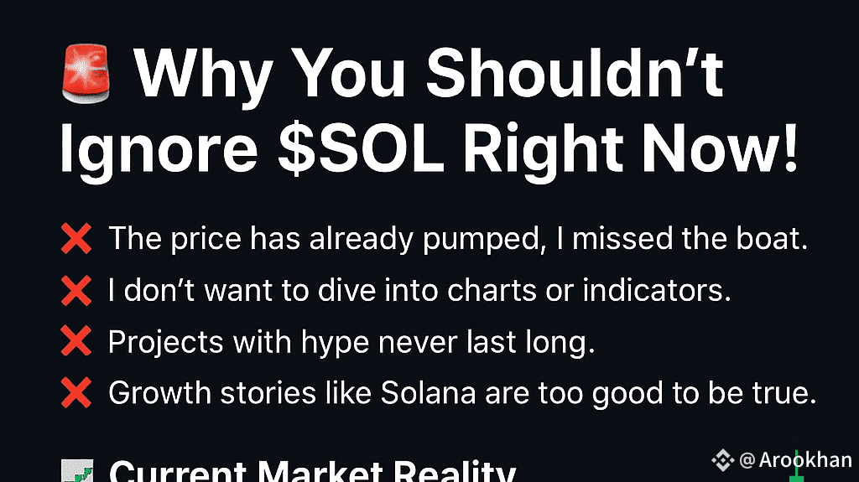Select 'I missed the boat' text
This screenshot has width=859, height=482.
(681, 239)
